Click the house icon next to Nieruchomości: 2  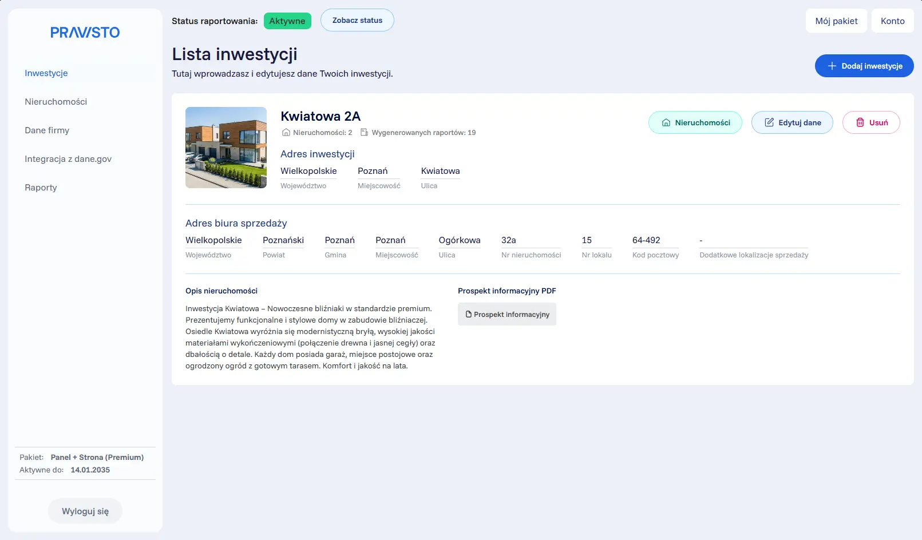click(x=286, y=132)
